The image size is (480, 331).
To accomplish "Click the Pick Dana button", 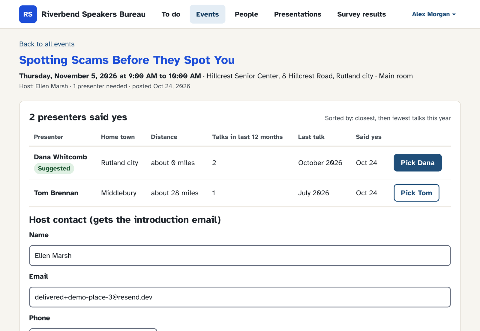I will [418, 163].
